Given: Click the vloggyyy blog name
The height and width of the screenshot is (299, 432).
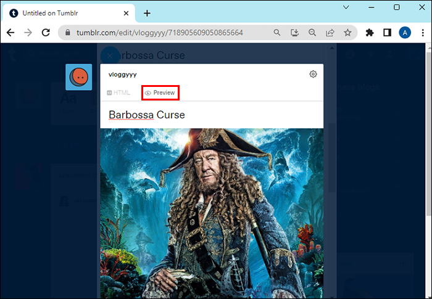Looking at the screenshot, I should [123, 75].
